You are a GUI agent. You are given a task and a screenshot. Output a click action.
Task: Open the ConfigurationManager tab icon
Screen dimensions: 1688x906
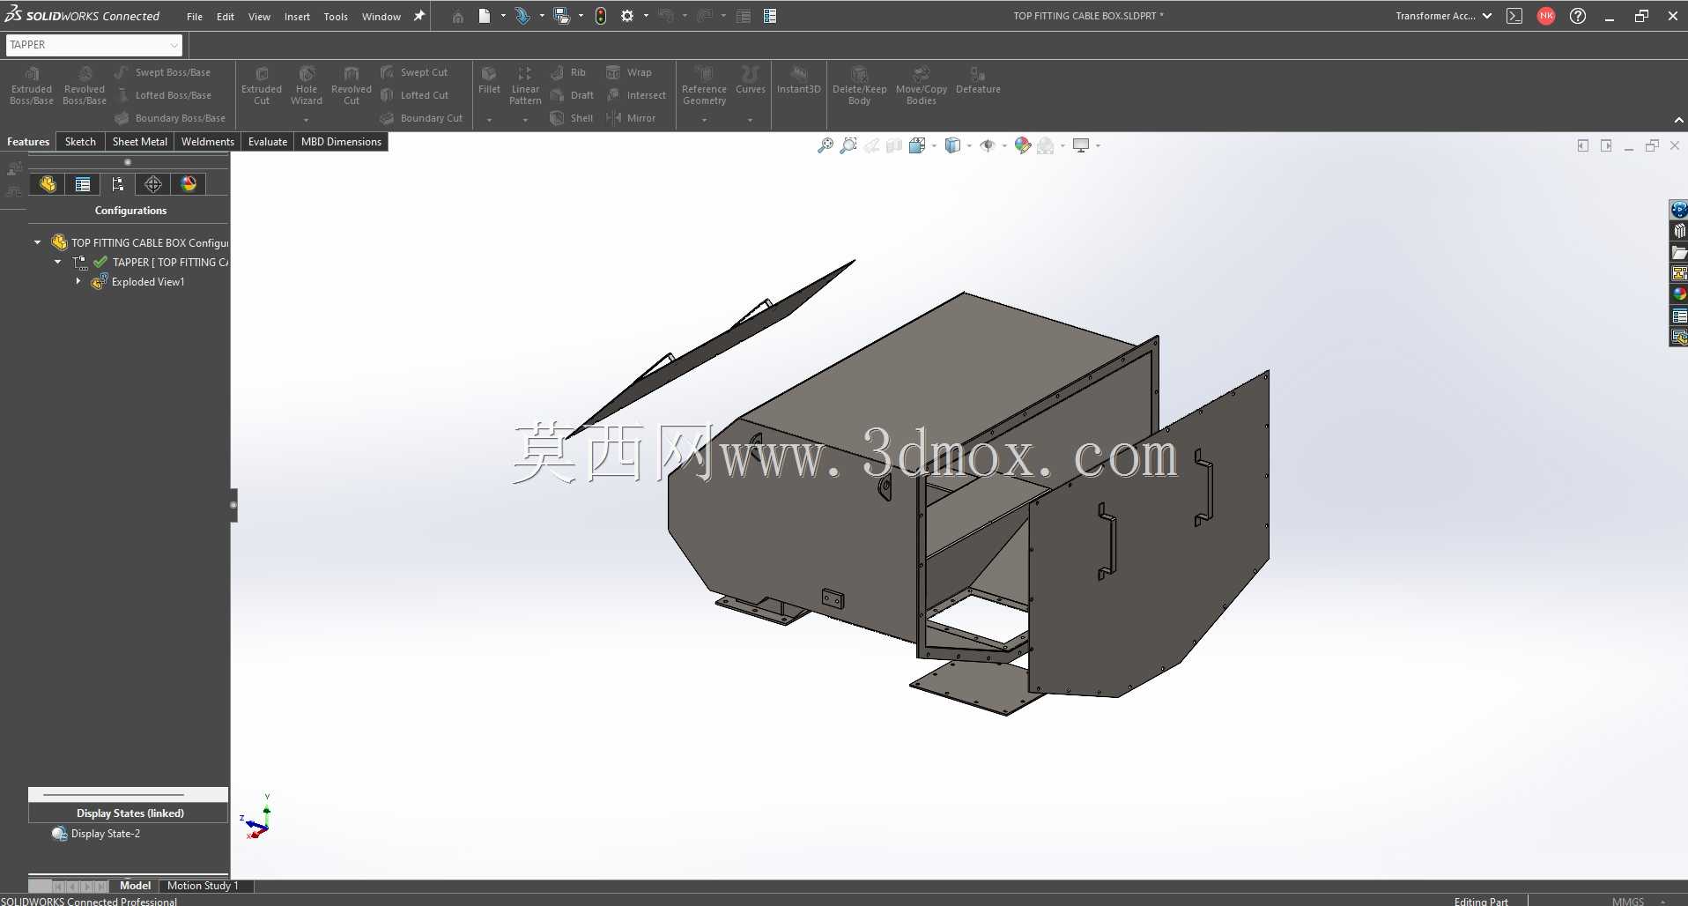[118, 183]
